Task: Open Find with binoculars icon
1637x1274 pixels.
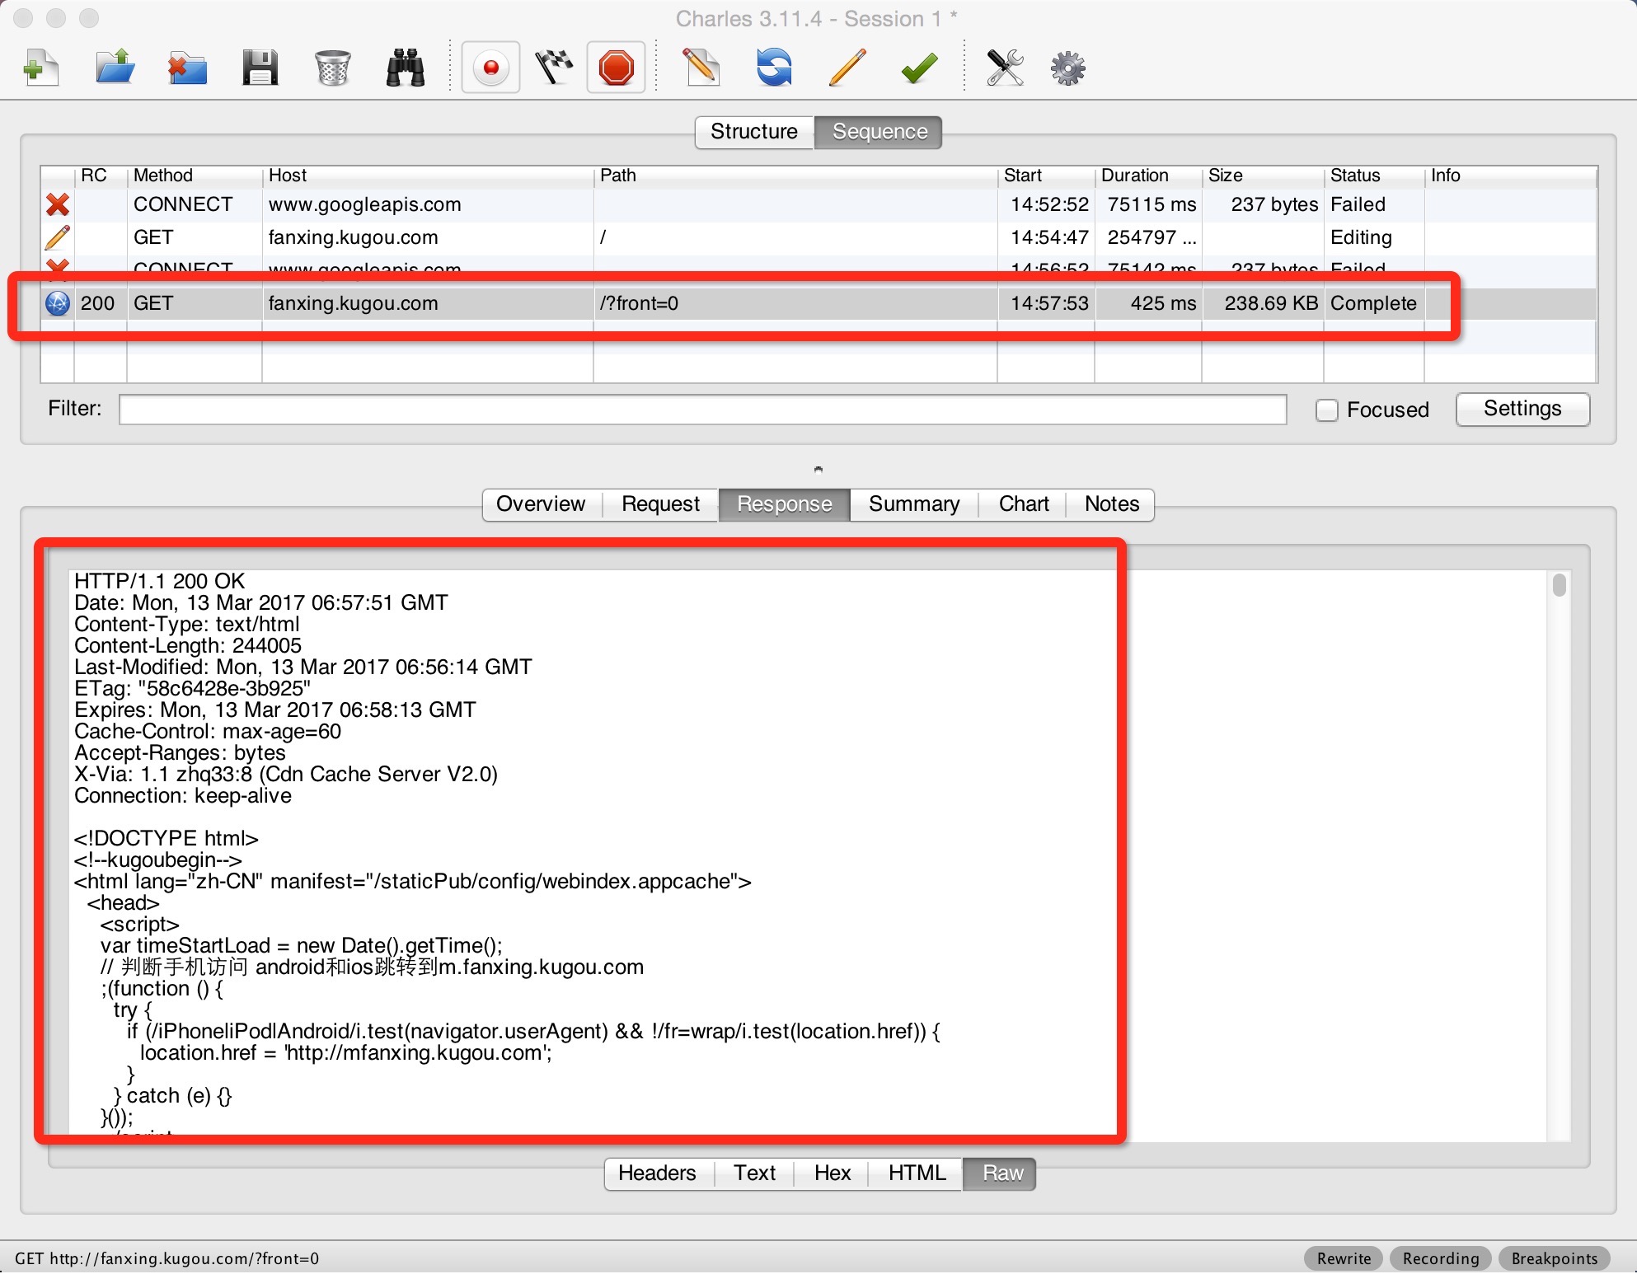Action: 405,68
